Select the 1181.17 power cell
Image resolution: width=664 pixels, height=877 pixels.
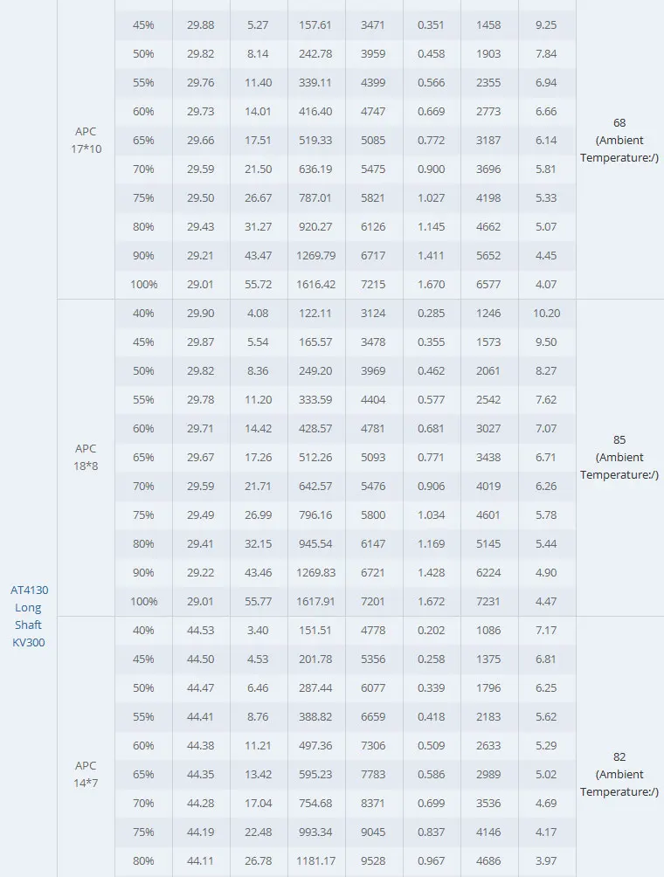[x=316, y=860]
